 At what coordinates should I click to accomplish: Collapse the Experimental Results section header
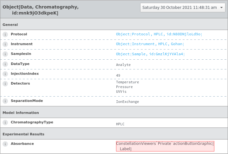[23, 134]
